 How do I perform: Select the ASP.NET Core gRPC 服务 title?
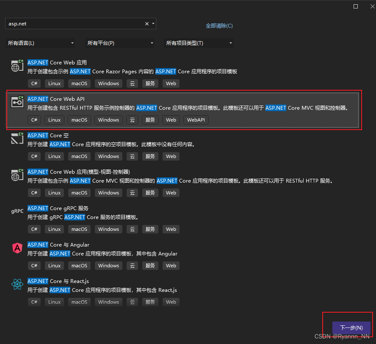coord(58,208)
